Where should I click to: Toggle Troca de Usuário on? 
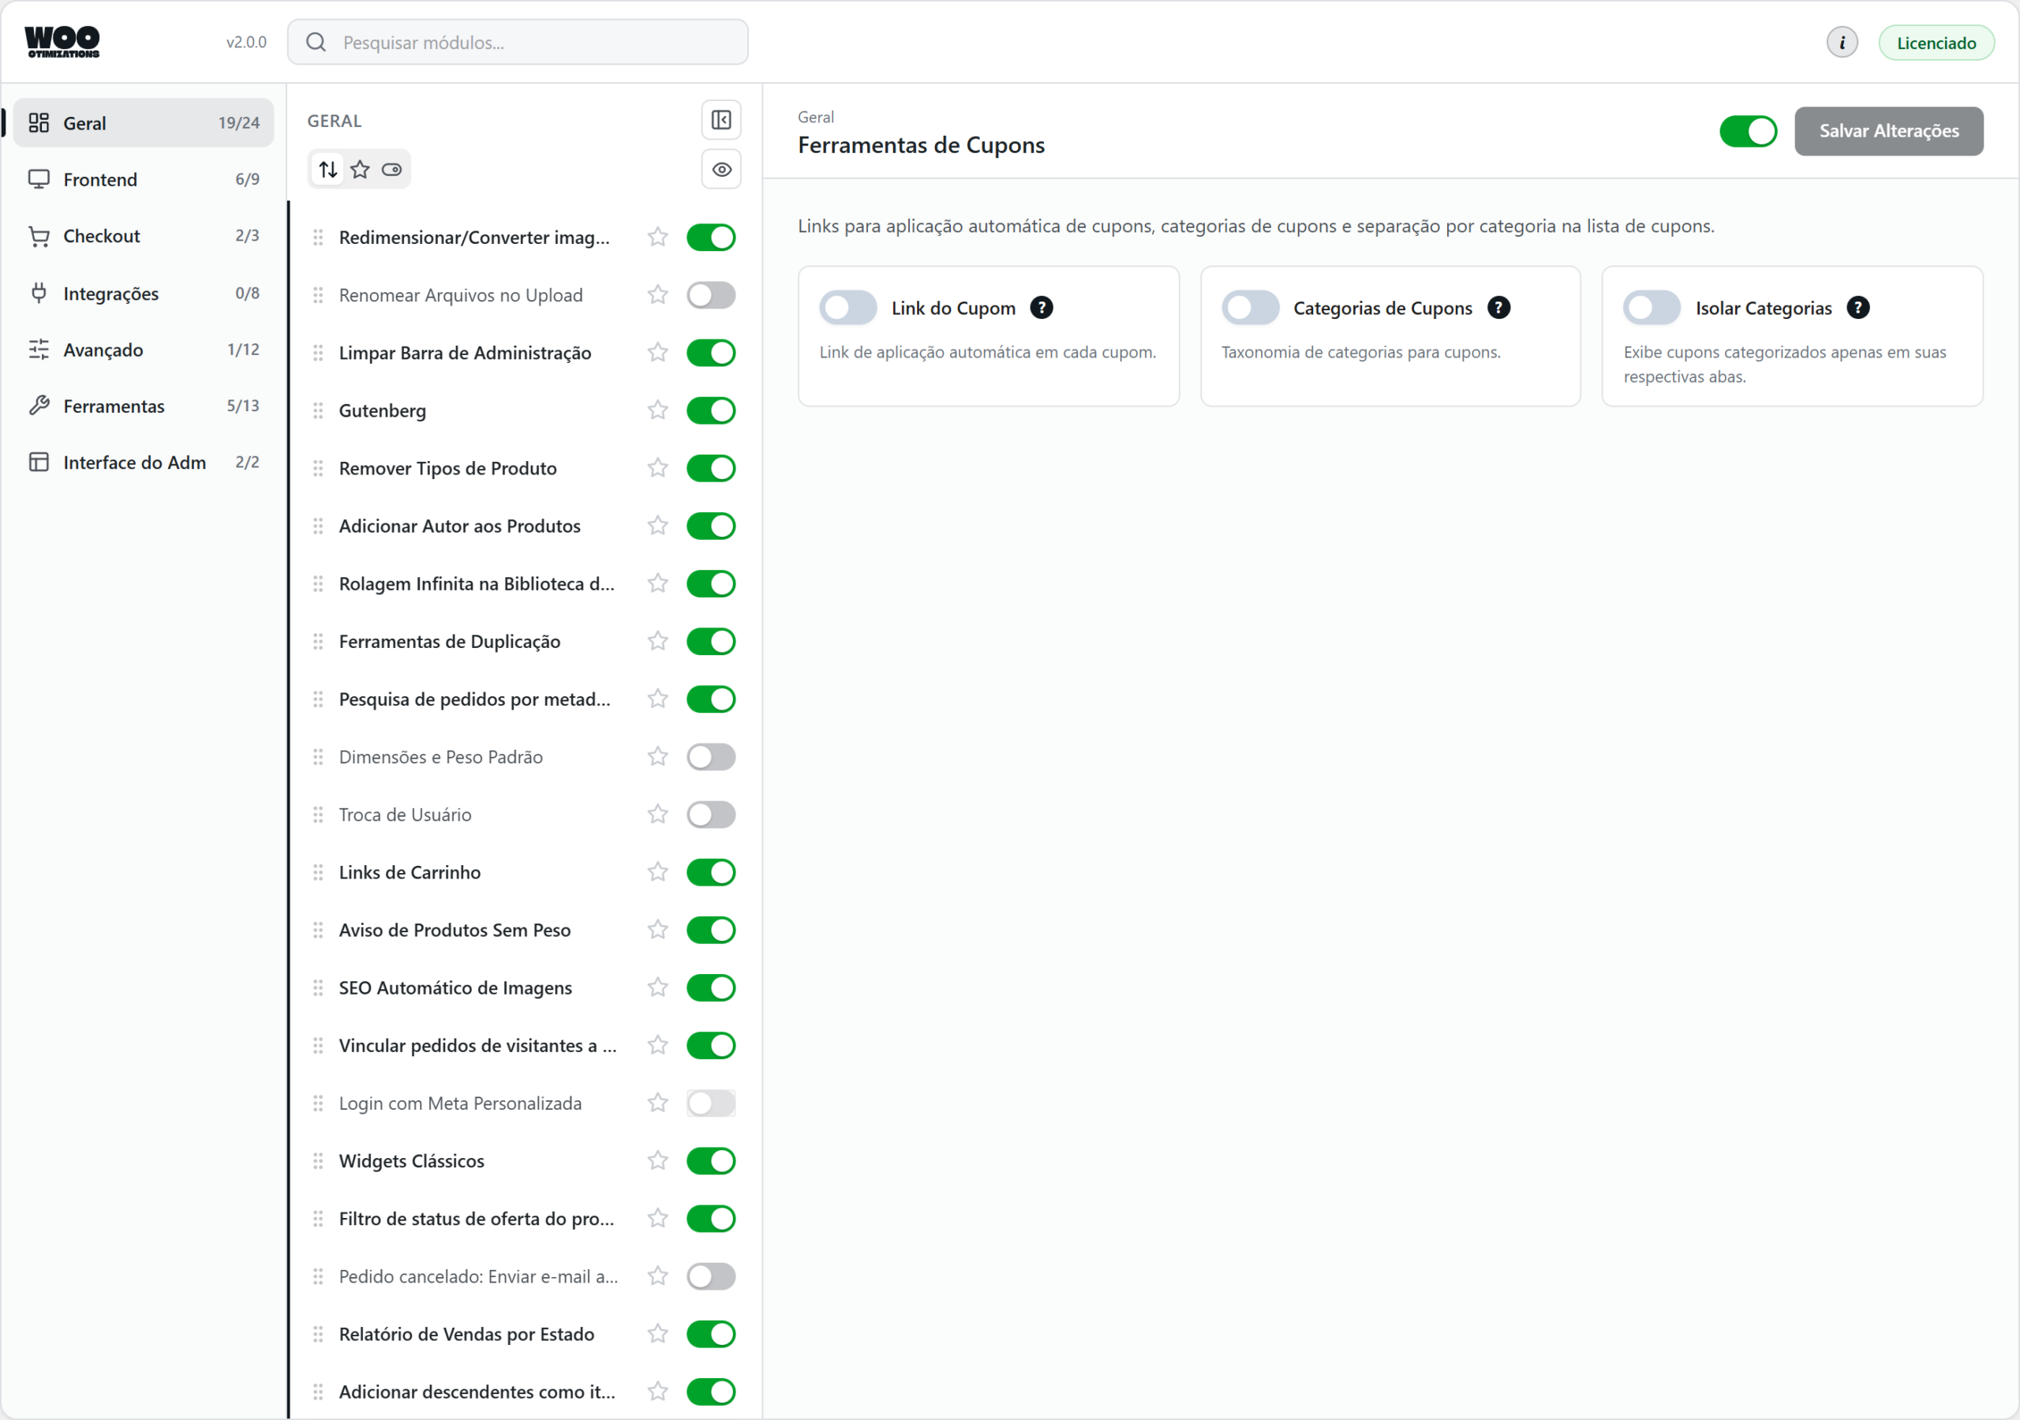point(711,815)
